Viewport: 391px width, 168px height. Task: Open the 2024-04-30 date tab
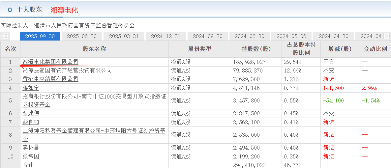tap(333, 36)
